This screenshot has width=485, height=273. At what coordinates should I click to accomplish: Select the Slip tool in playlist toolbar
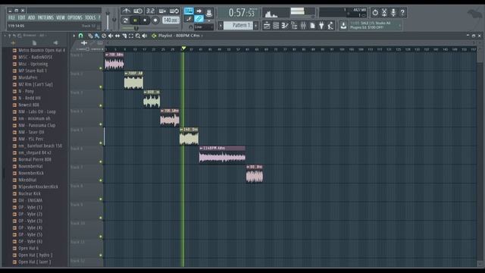coord(117,36)
